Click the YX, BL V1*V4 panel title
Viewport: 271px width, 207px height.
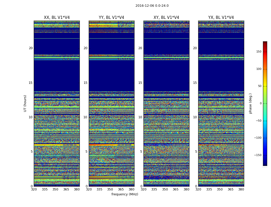(x=221, y=18)
